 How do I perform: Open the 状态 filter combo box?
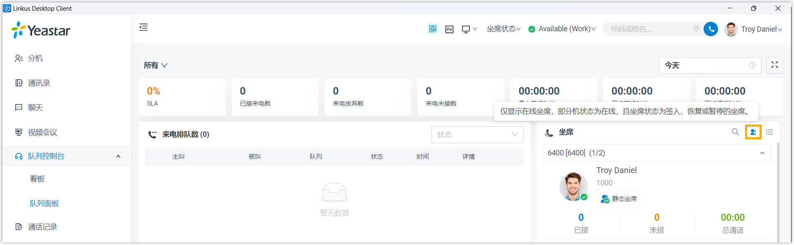pos(477,135)
